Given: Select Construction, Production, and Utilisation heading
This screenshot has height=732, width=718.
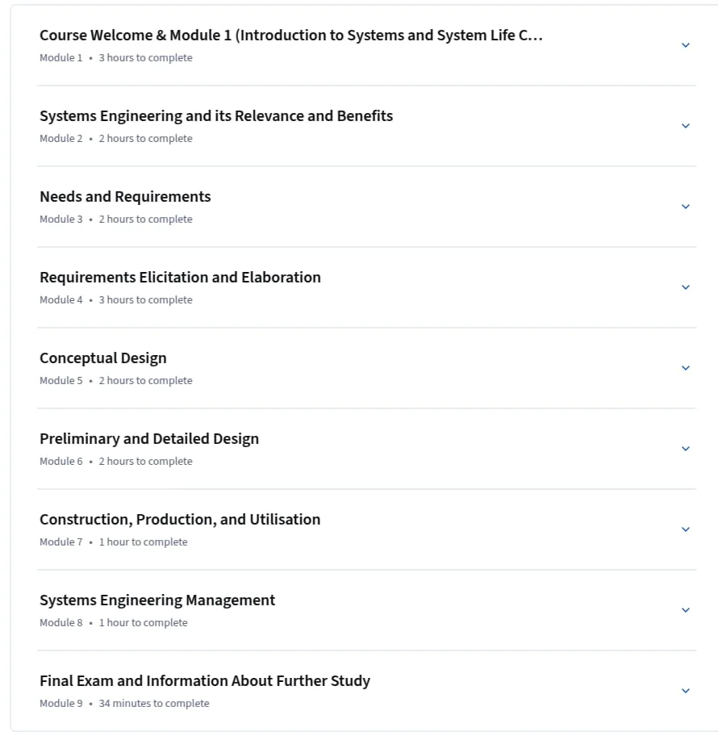Looking at the screenshot, I should 180,520.
